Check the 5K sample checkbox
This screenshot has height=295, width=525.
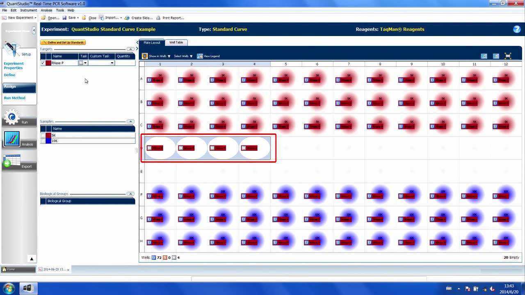tap(43, 135)
